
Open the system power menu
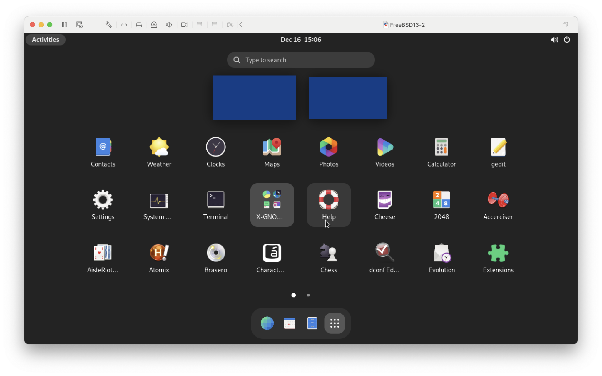pyautogui.click(x=567, y=40)
